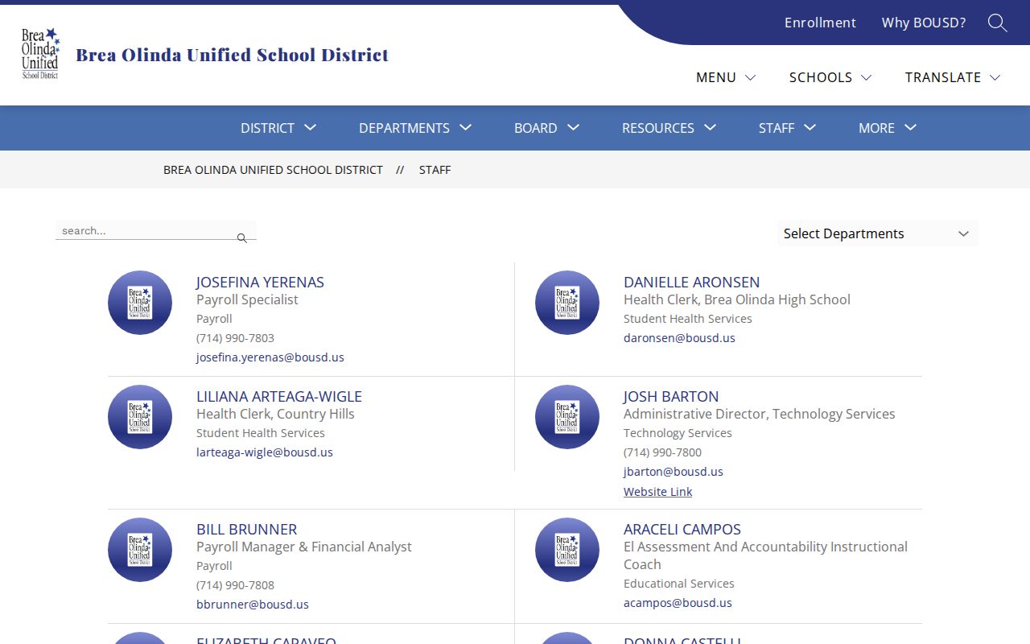Viewport: 1030px width, 644px height.
Task: Expand the DISTRICT navigation menu
Action: click(278, 128)
